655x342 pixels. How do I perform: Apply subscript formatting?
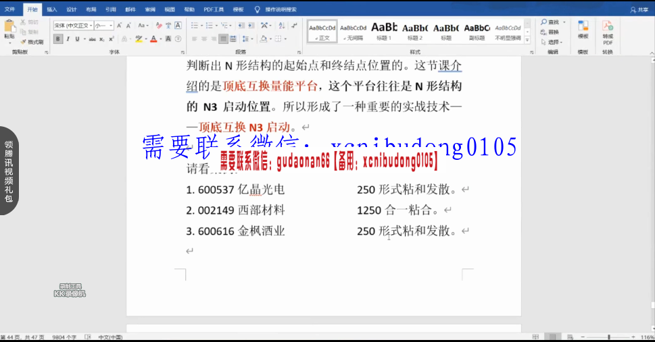pyautogui.click(x=102, y=39)
